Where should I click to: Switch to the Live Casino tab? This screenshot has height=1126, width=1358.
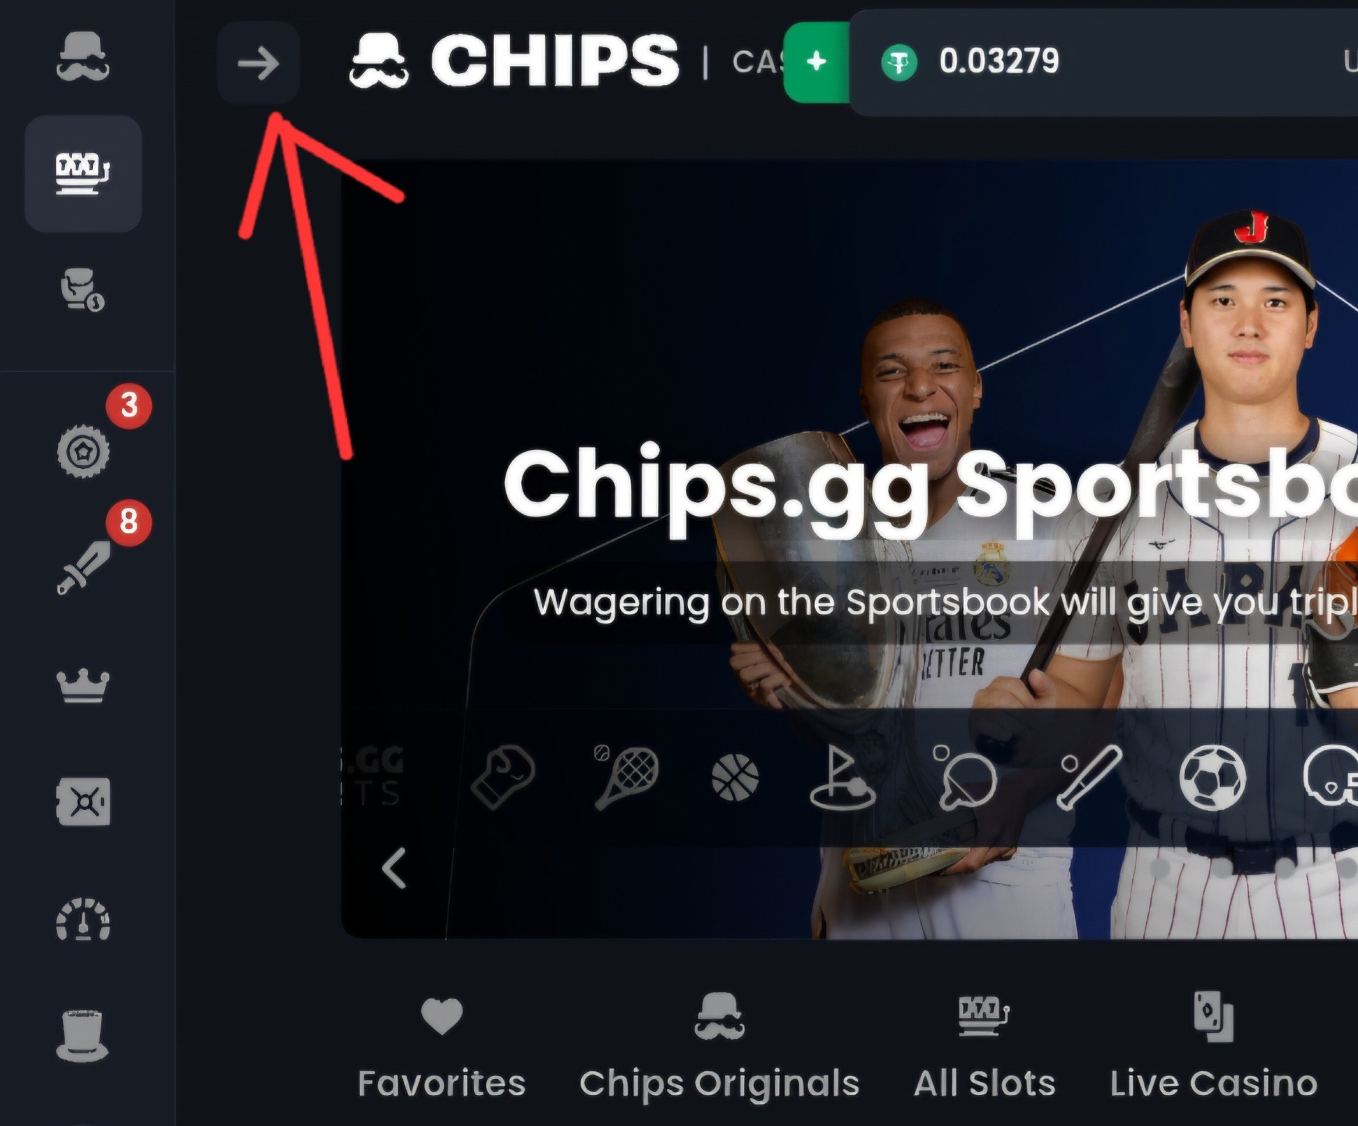coord(1214,1046)
